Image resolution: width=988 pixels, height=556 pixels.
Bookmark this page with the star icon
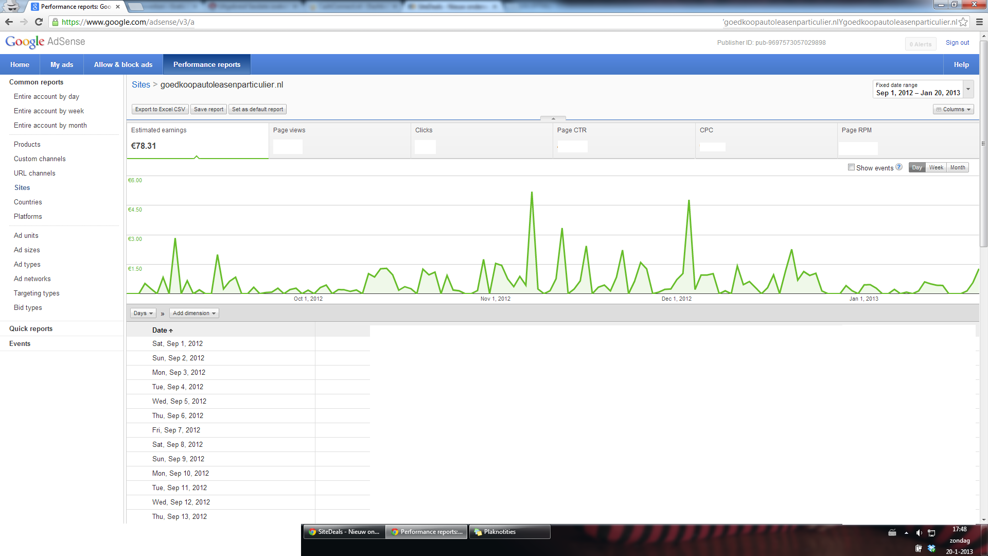[963, 22]
